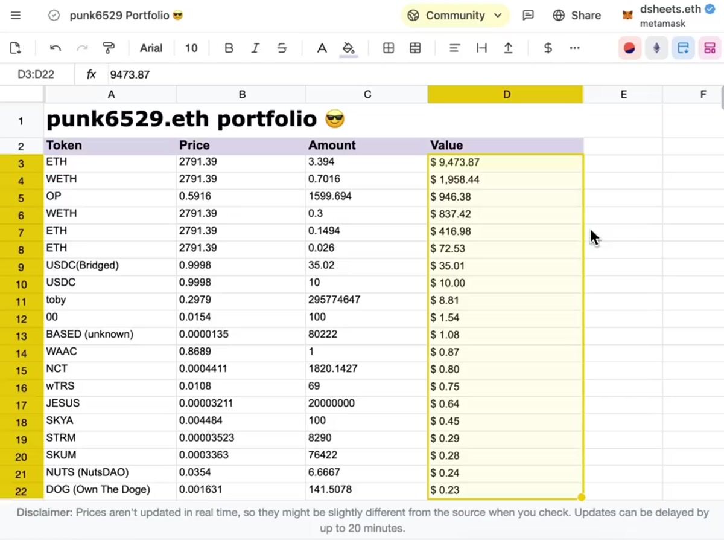Screen dimensions: 724x540
Task: Click the Price header cell
Action: point(242,146)
